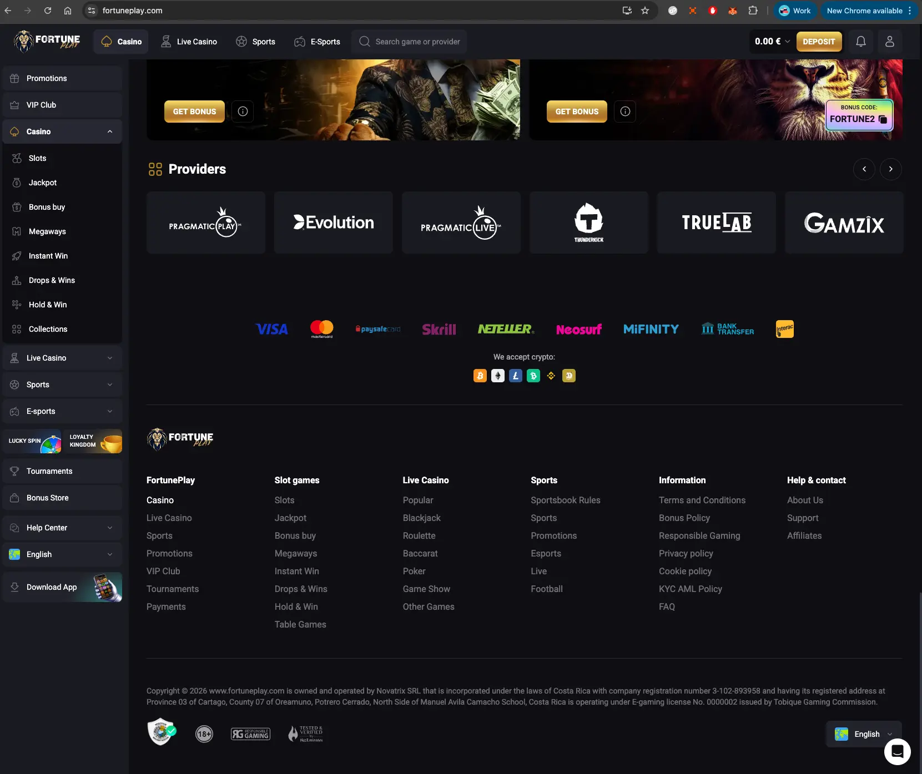Open the Gamzix provider card

(x=844, y=222)
